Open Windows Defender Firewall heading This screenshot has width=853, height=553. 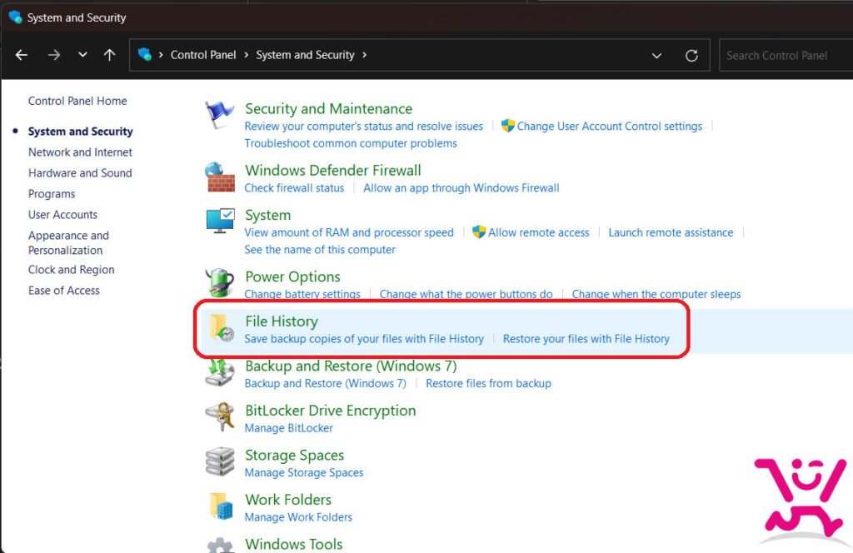point(333,170)
